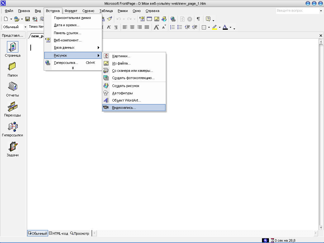Viewport: 324px width, 243px height.
Task: Click the Insert Hyperlink globe toolbar icon
Action: [173, 19]
